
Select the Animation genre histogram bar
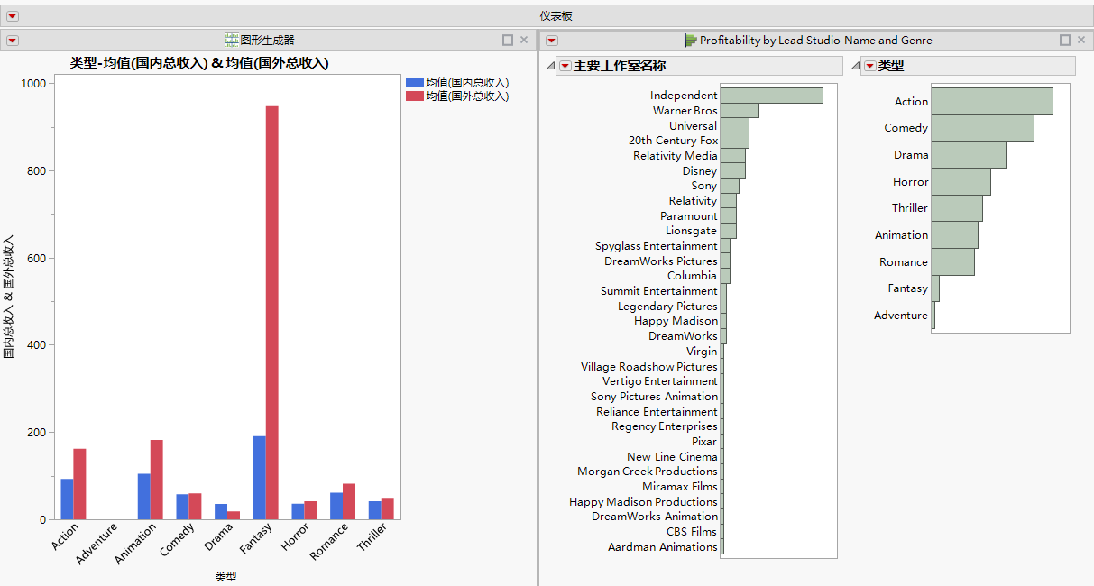[x=955, y=235]
